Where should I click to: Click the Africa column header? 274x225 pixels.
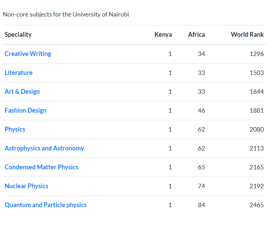[196, 35]
